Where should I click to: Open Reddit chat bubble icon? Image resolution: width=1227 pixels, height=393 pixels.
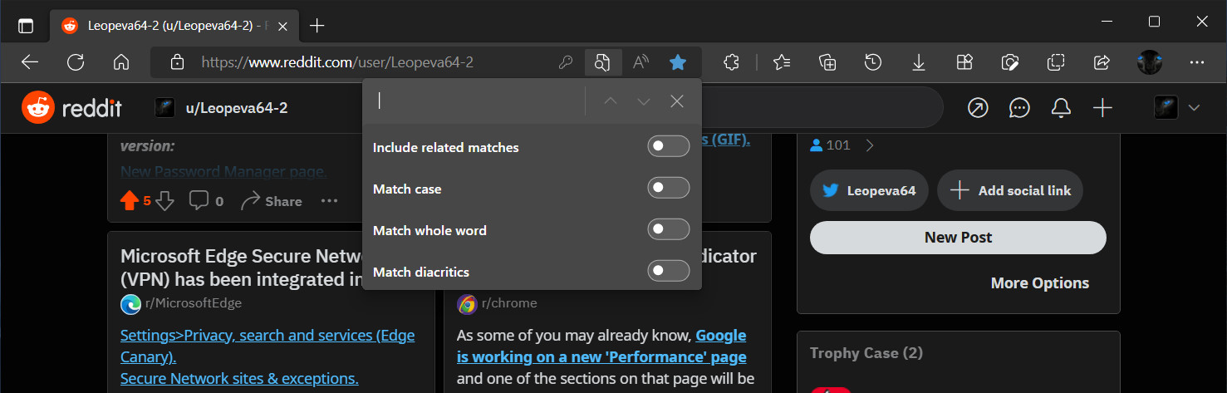tap(1019, 108)
